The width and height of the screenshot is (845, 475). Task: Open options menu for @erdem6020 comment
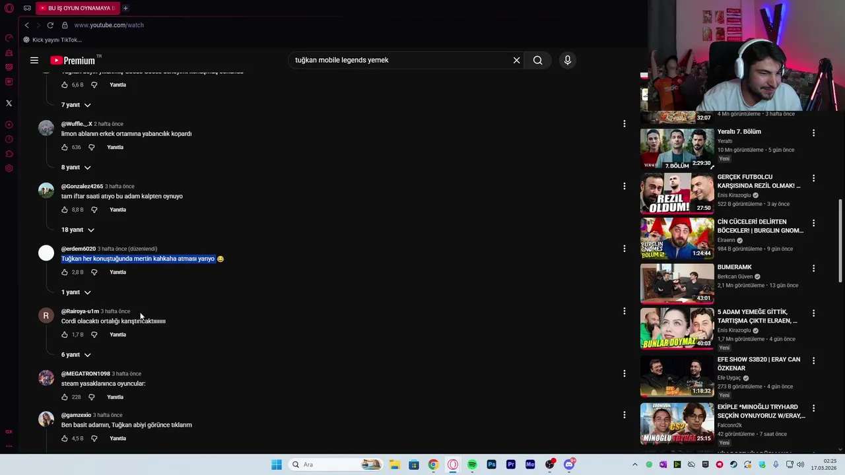[625, 249]
